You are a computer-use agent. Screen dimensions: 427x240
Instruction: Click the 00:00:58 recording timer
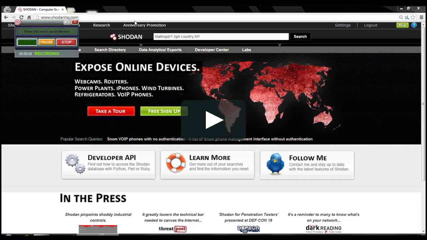[x=25, y=54]
